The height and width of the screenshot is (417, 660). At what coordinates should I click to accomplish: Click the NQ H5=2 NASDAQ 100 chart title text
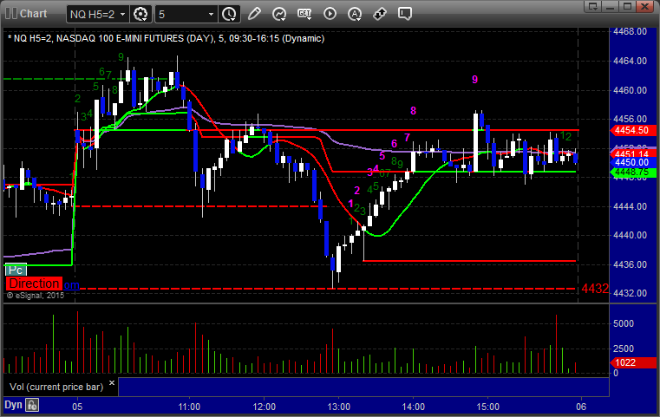(x=167, y=38)
